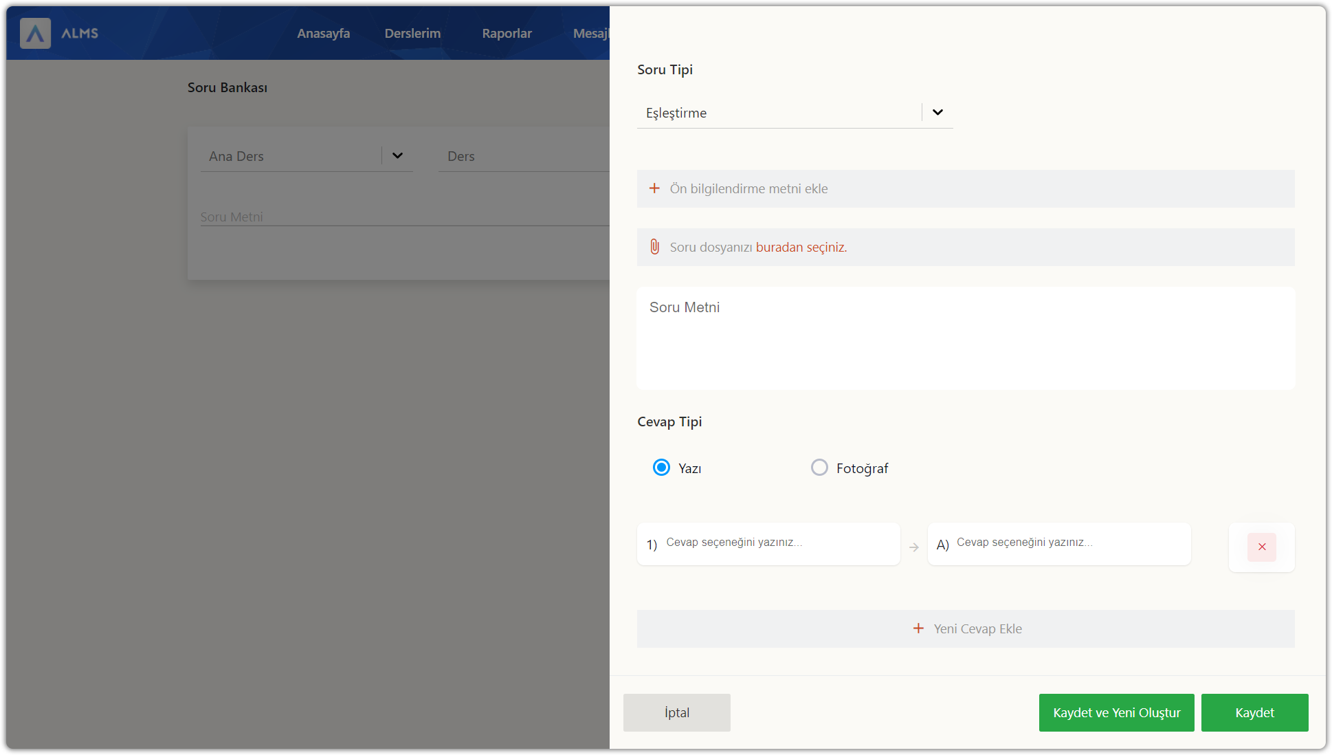Open the Raporlar menu item
The image size is (1332, 755).
507,33
